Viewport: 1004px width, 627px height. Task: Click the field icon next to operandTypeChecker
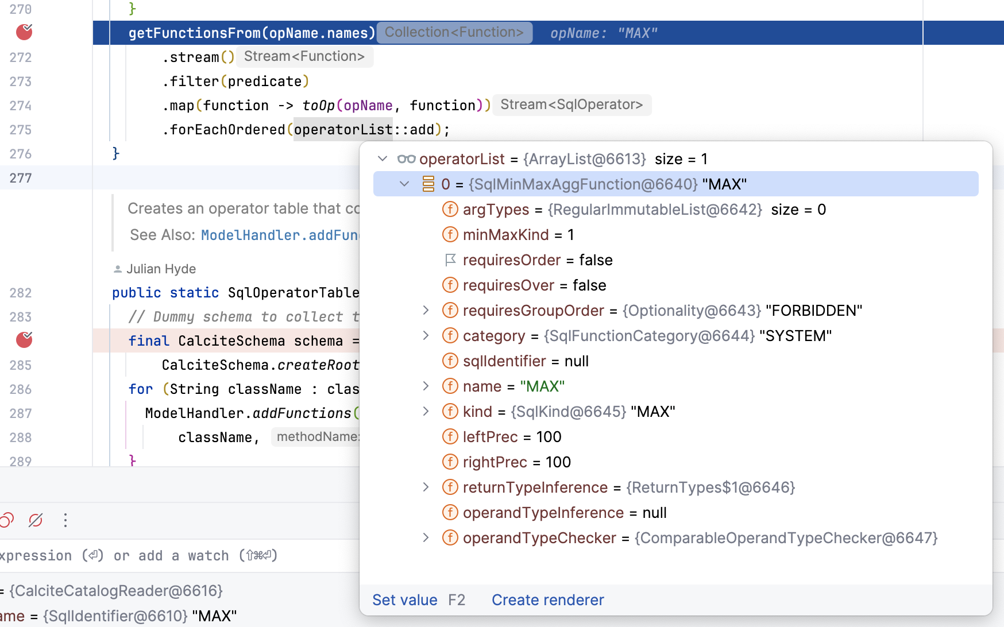pos(450,537)
